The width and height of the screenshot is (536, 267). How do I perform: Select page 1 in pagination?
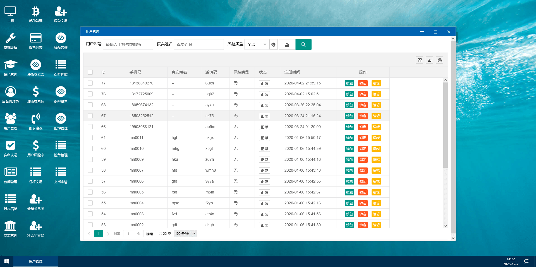[99, 234]
